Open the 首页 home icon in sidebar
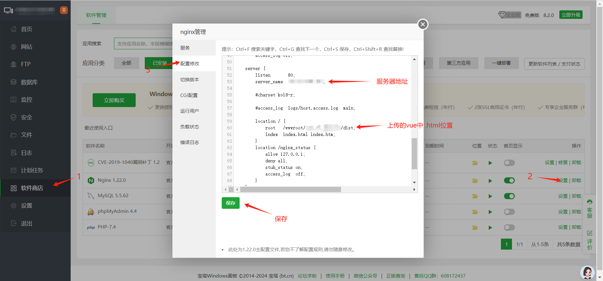The width and height of the screenshot is (603, 281). (x=14, y=29)
